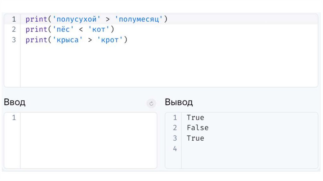This screenshot has width=323, height=181.
Task: Click the True result on output line 3
Action: coord(195,138)
